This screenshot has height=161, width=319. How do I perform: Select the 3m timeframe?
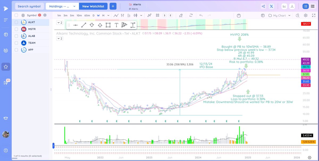tap(66, 15)
